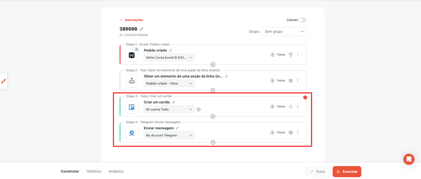The height and width of the screenshot is (179, 421).
Task: Click Telegram icon in step 4
Action: [132, 133]
